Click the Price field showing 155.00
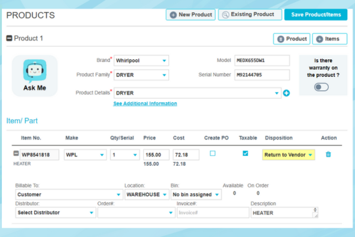 tap(156, 155)
